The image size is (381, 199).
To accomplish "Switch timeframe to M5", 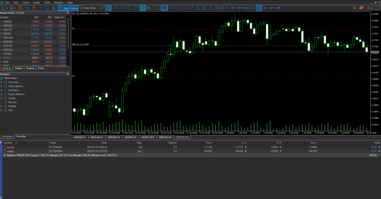I will pyautogui.click(x=233, y=8).
